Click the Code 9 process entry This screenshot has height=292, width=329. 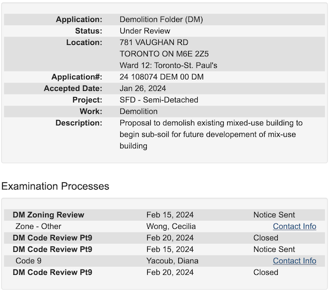28,261
